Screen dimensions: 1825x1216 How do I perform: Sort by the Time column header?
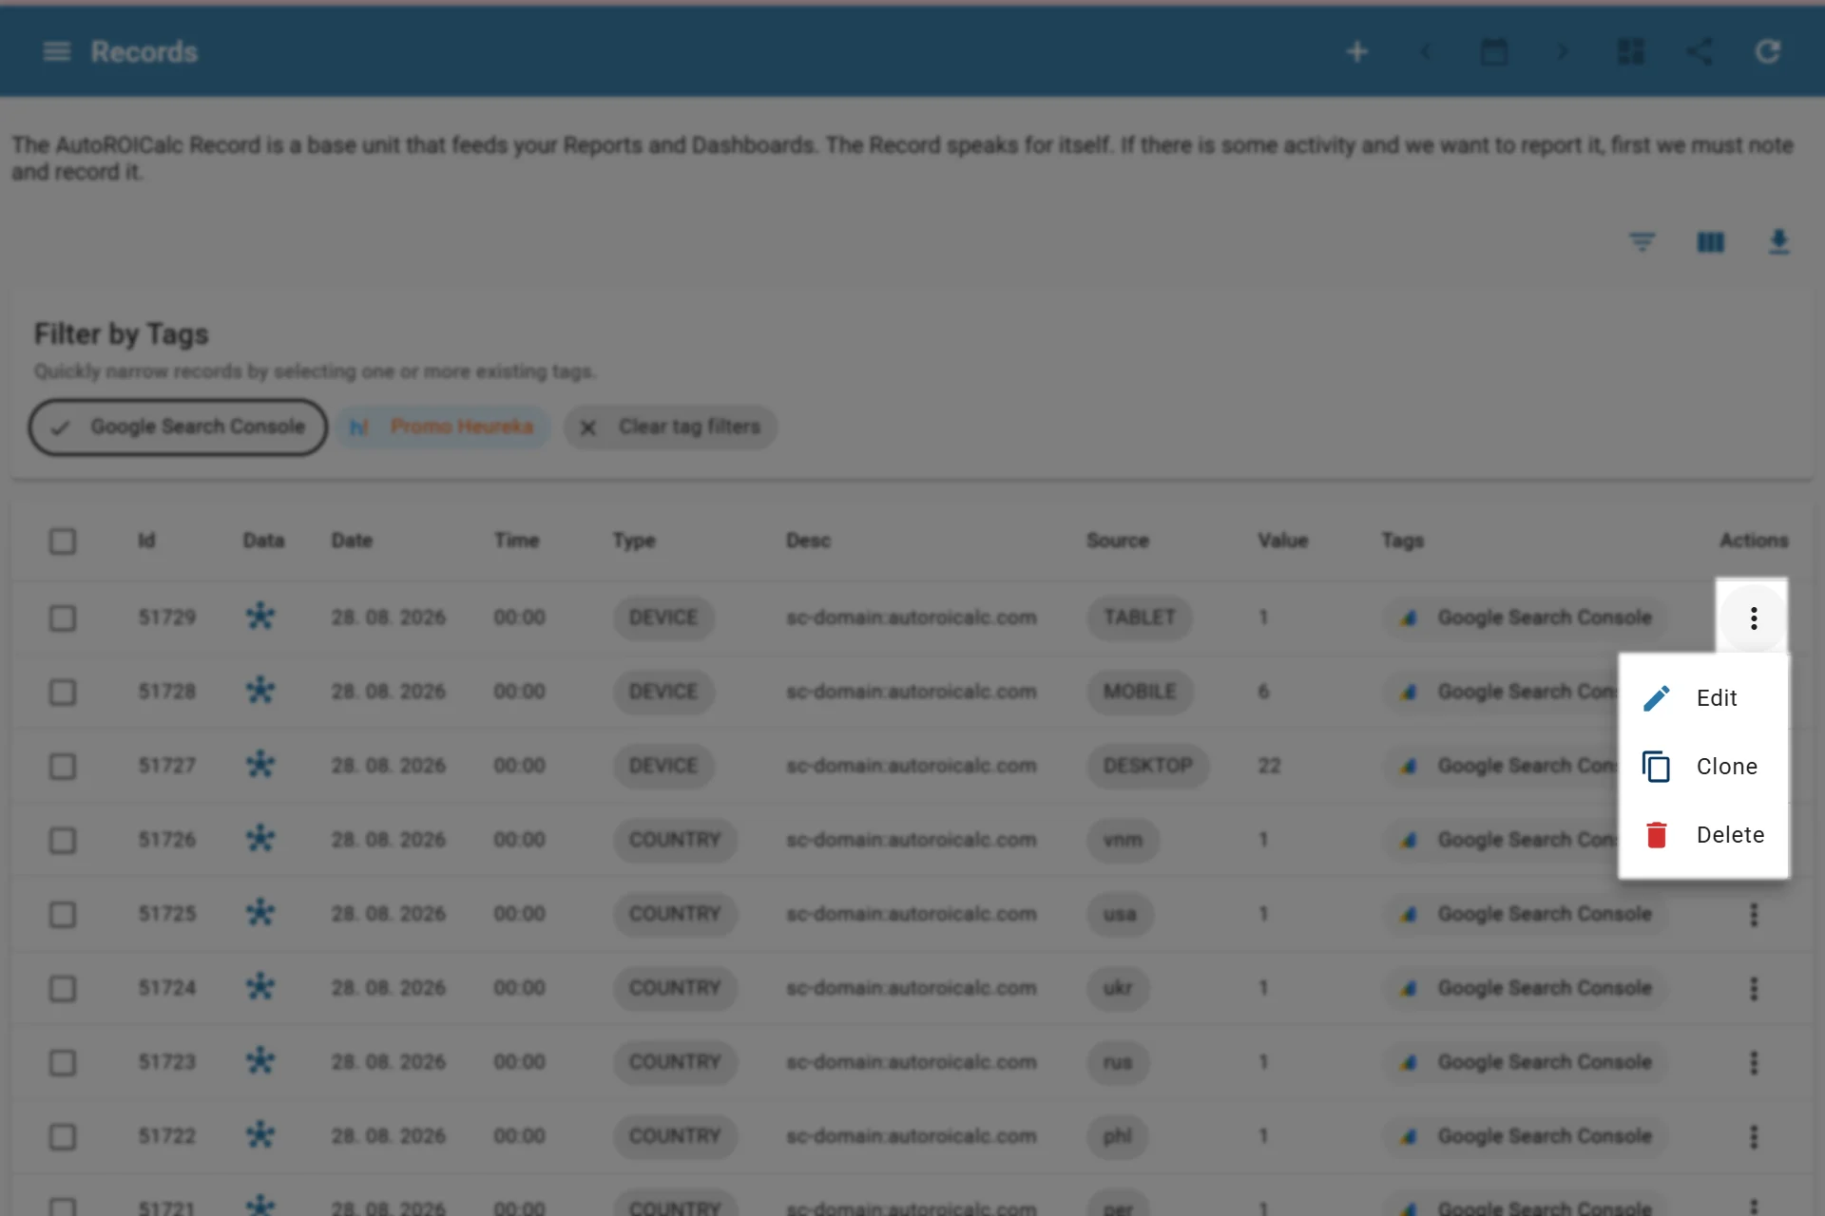[516, 541]
